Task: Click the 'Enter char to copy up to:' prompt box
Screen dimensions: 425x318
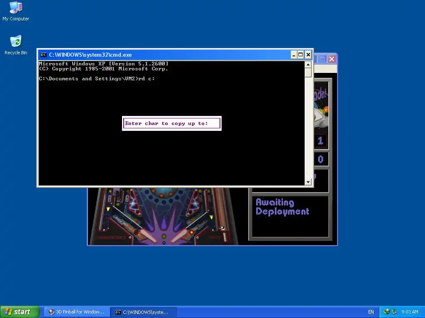Action: pyautogui.click(x=172, y=123)
